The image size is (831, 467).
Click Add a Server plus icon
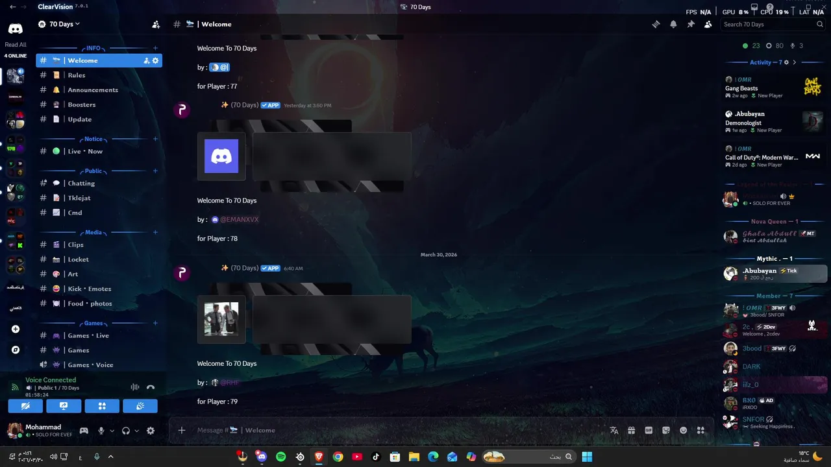coord(16,329)
